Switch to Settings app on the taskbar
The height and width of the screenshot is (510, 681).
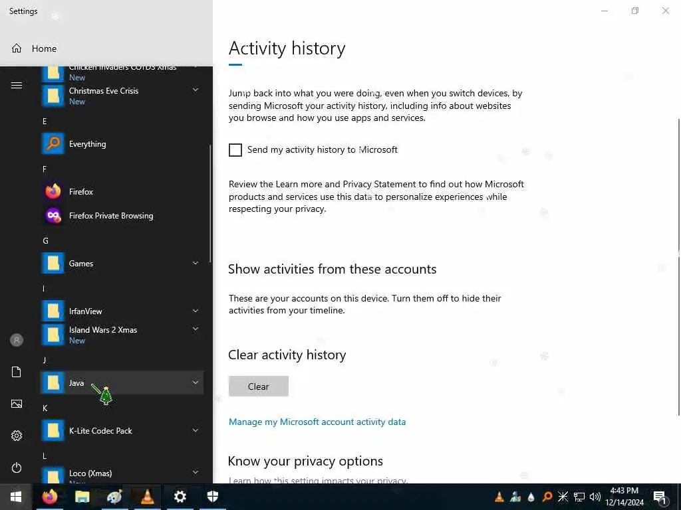[180, 497]
